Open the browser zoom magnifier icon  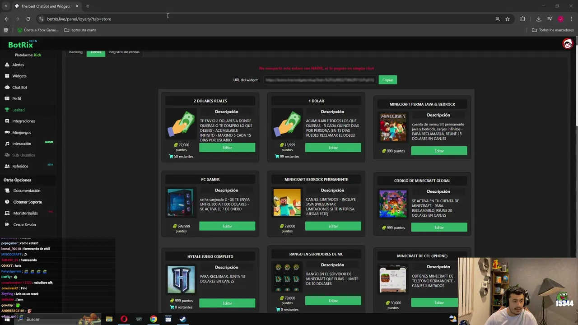coord(498,19)
